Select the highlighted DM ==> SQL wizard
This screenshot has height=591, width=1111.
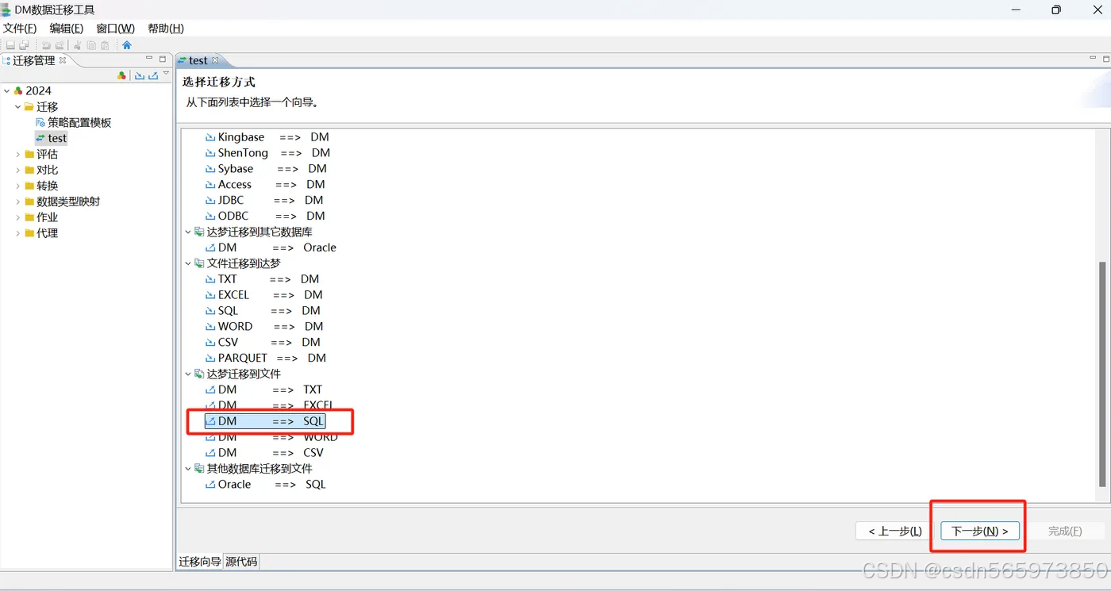pos(265,421)
